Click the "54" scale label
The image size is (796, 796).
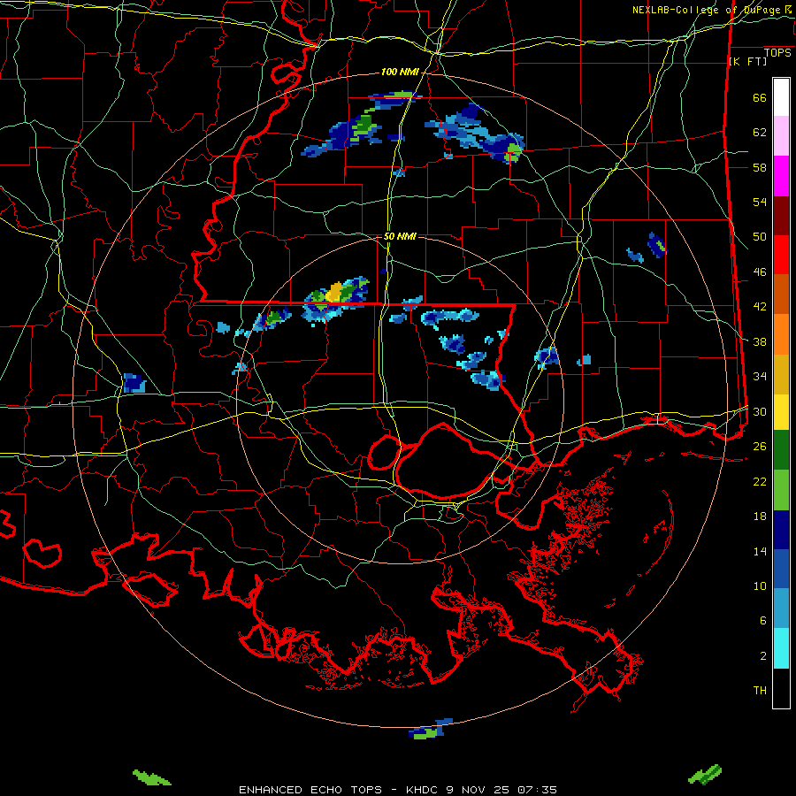[760, 202]
